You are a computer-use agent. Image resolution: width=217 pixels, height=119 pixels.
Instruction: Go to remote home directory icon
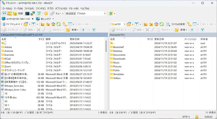tap(156, 24)
